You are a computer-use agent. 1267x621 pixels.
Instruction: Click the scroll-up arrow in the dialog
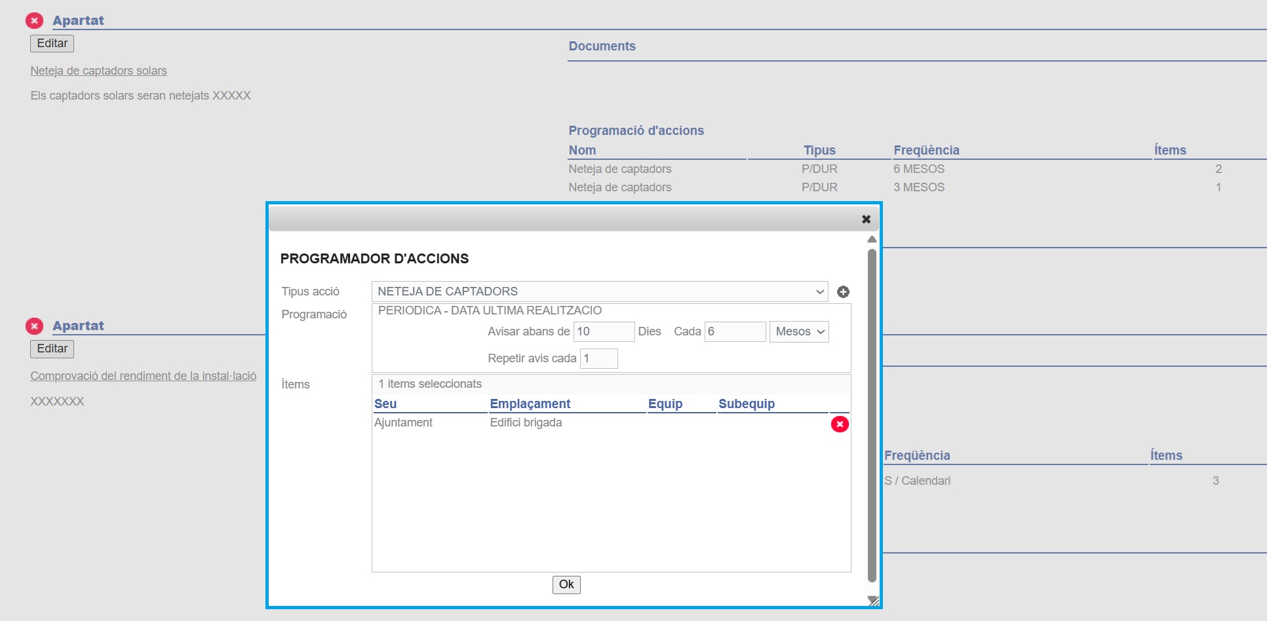pos(872,239)
